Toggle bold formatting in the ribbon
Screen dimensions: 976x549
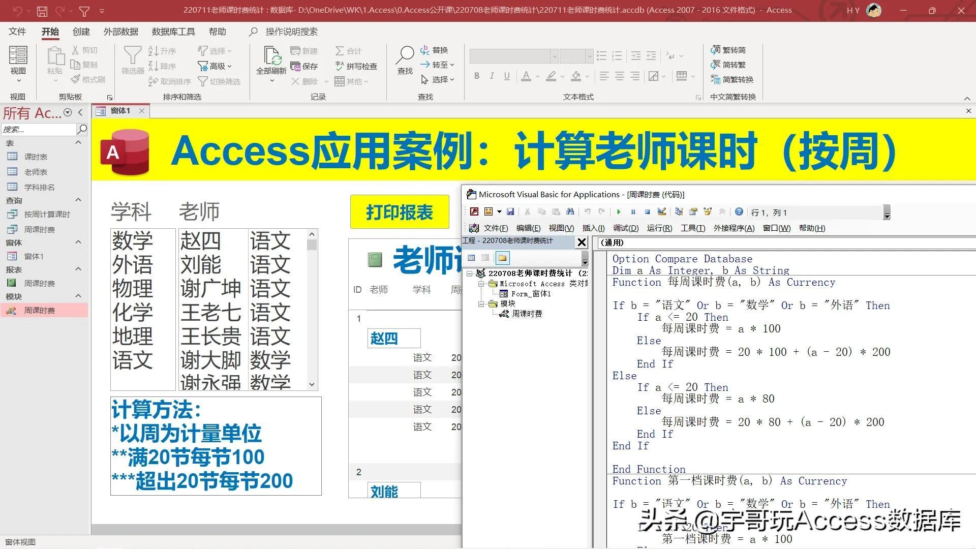click(x=477, y=76)
